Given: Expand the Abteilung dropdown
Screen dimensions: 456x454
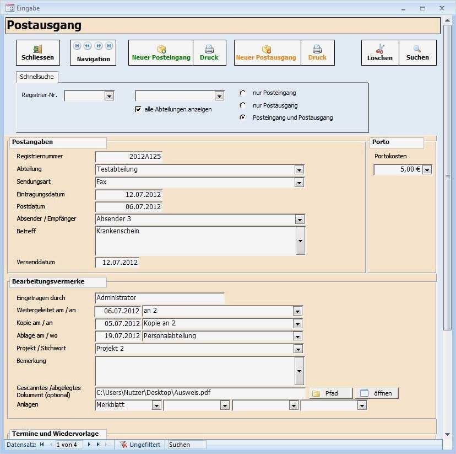Looking at the screenshot, I should tap(299, 170).
